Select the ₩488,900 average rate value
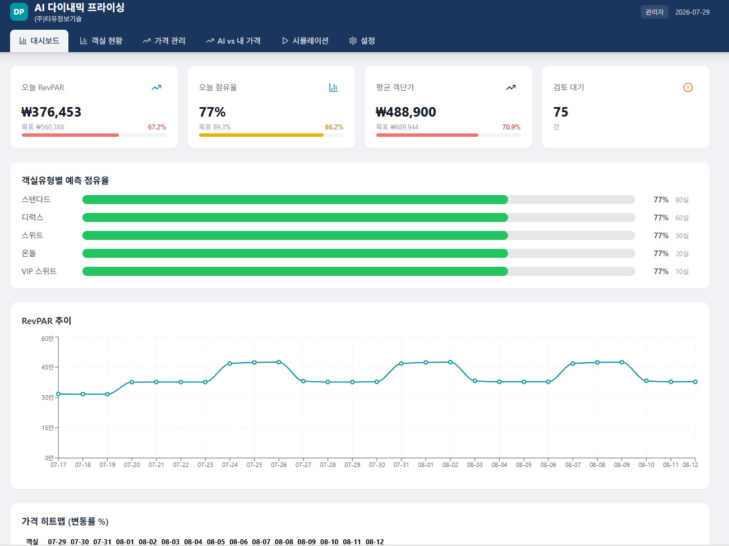Image resolution: width=729 pixels, height=546 pixels. click(x=406, y=112)
